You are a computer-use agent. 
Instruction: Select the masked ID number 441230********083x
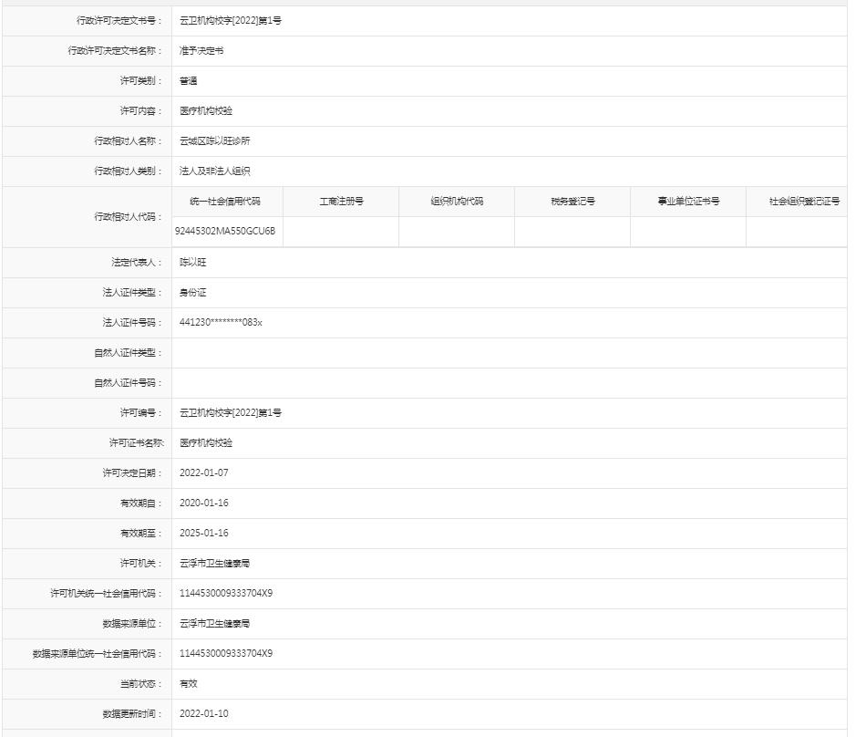(221, 323)
